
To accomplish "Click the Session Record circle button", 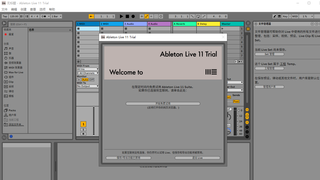I will [x=161, y=16].
